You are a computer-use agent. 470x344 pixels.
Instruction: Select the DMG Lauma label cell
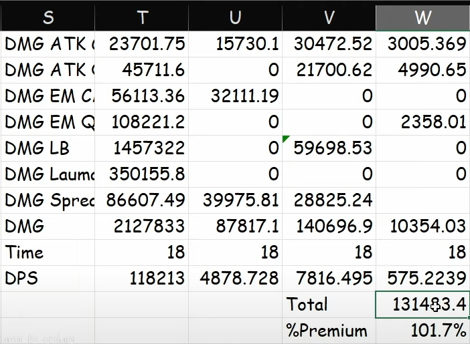[x=48, y=174]
